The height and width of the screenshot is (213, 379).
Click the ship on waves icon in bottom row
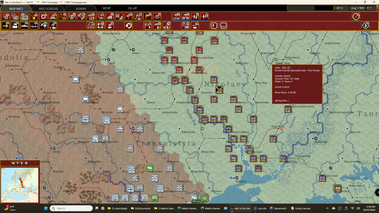pyautogui.click(x=110, y=25)
